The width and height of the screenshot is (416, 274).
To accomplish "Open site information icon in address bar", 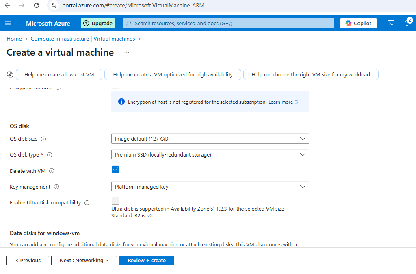I will pos(54,5).
